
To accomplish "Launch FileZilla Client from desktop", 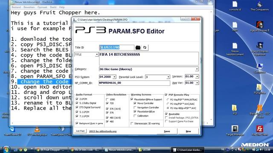I will 260,131.
